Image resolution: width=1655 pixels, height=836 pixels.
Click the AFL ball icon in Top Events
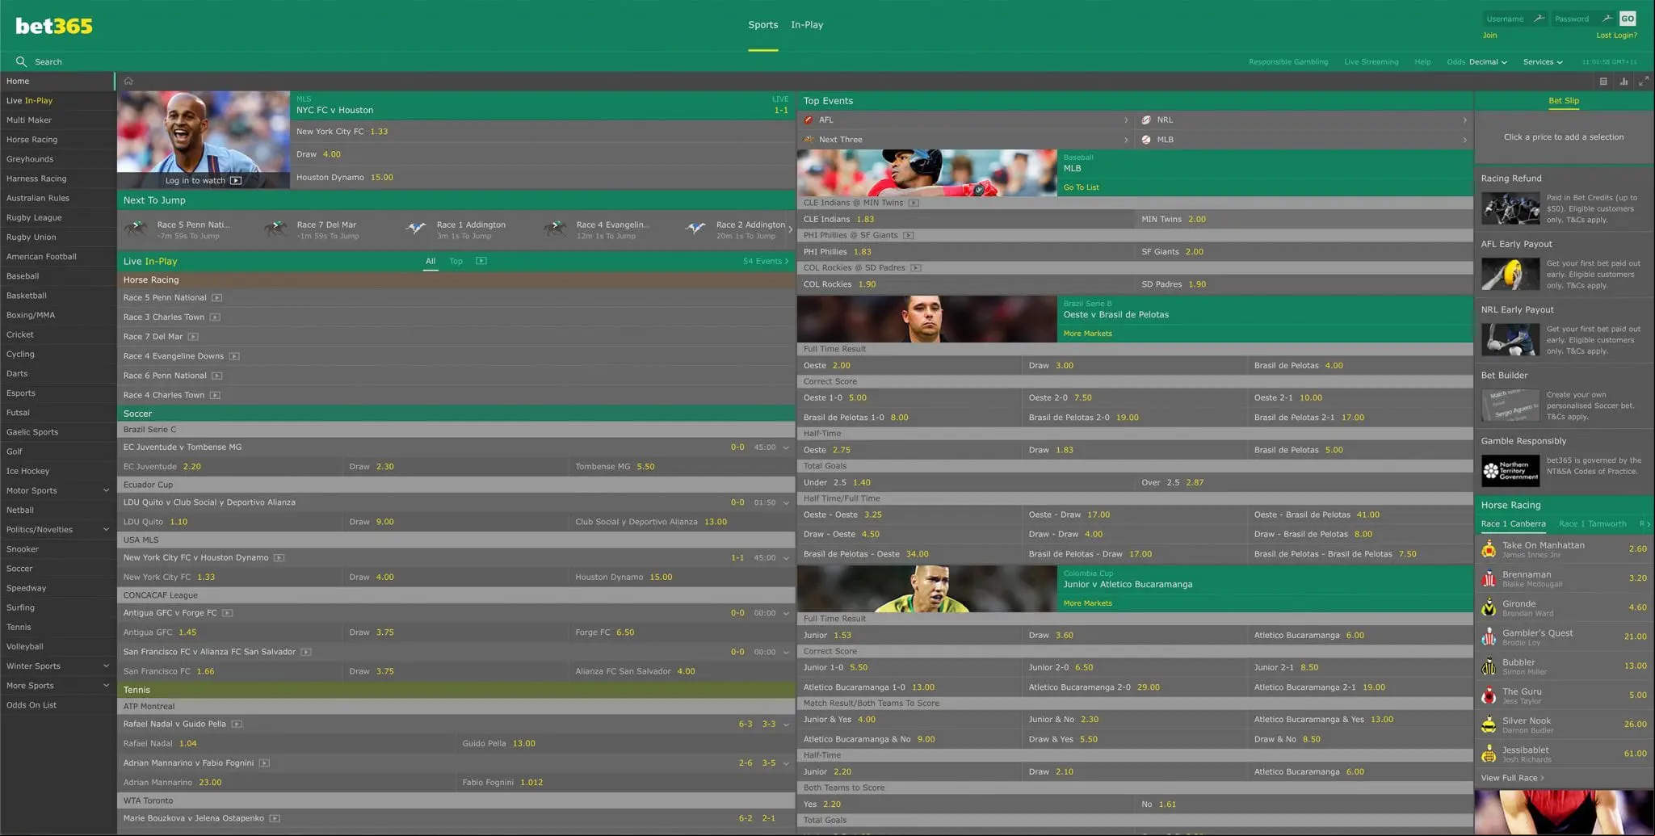[x=809, y=120]
